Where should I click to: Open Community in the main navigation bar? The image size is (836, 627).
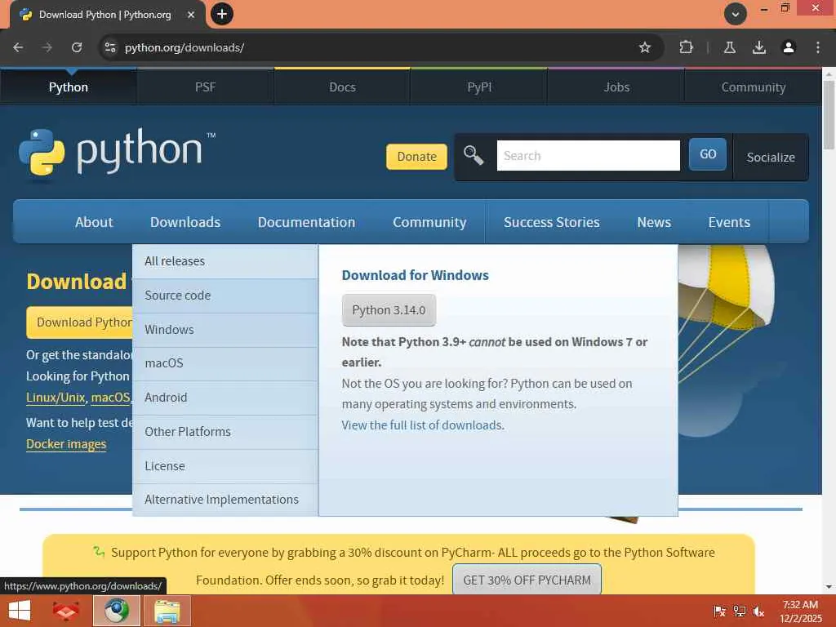click(x=429, y=222)
